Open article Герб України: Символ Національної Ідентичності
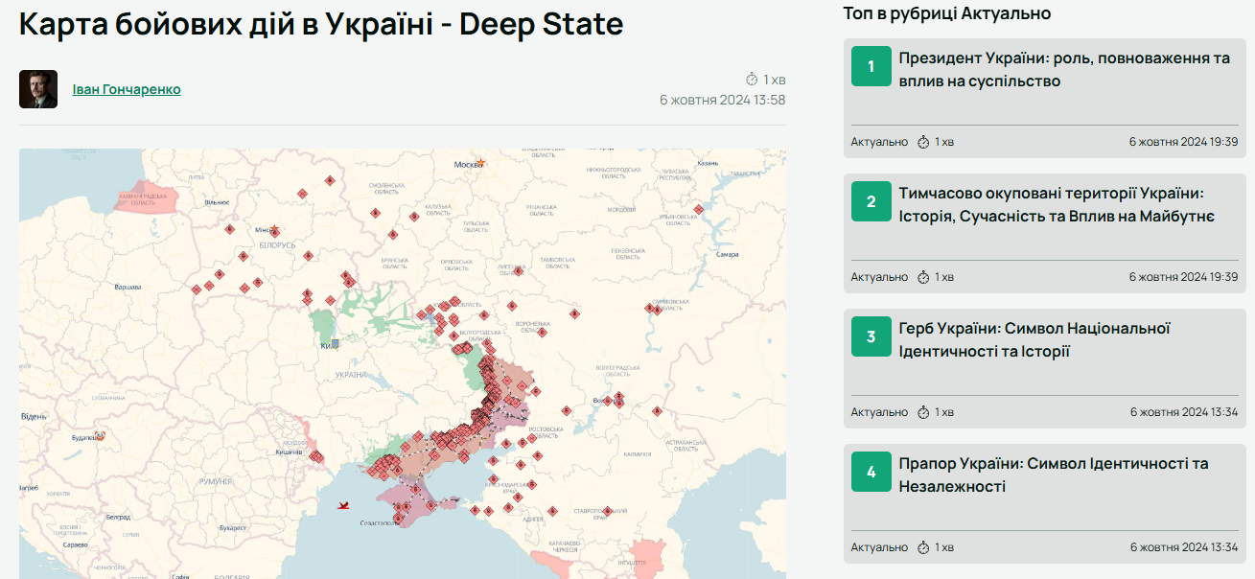Screen dimensions: 1255x579 coord(1034,340)
